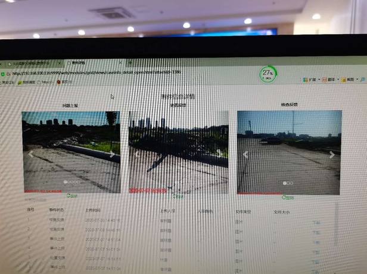Click previous arrow on the middle carousel
The height and width of the screenshot is (274, 367).
pos(137,154)
